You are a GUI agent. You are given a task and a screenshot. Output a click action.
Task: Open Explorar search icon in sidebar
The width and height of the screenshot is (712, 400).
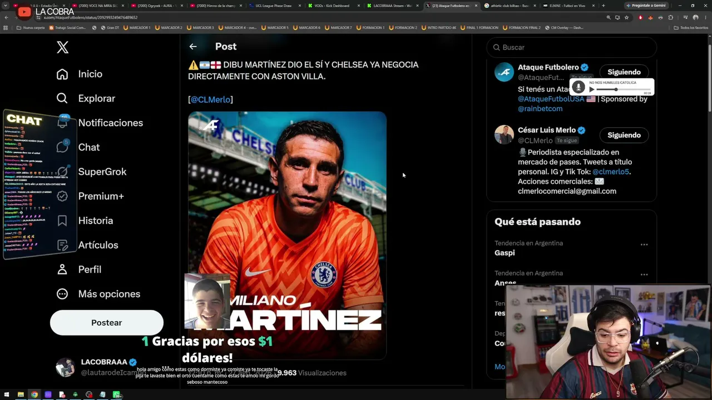pyautogui.click(x=62, y=98)
